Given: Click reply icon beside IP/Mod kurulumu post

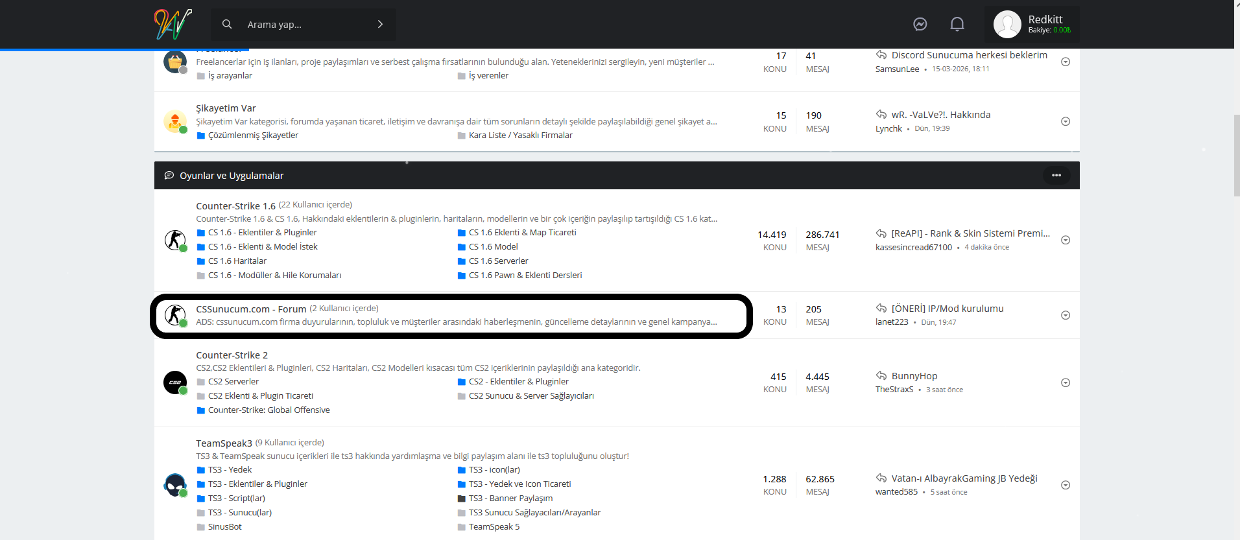Looking at the screenshot, I should click(x=881, y=308).
